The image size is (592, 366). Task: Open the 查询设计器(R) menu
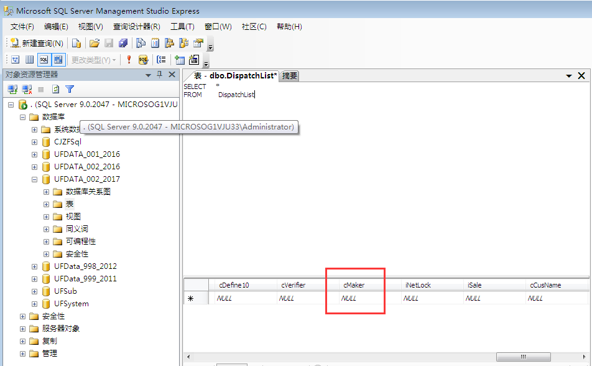136,27
